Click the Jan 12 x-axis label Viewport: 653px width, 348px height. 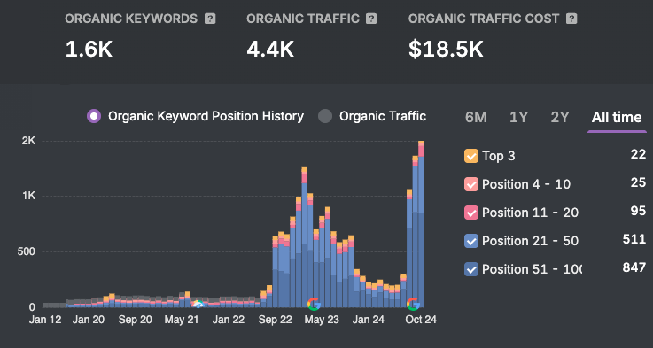point(45,320)
